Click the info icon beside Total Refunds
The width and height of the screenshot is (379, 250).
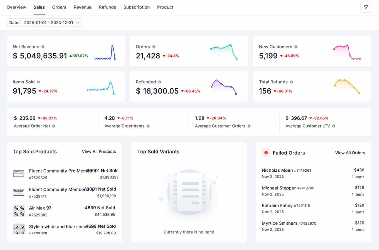coord(291,82)
